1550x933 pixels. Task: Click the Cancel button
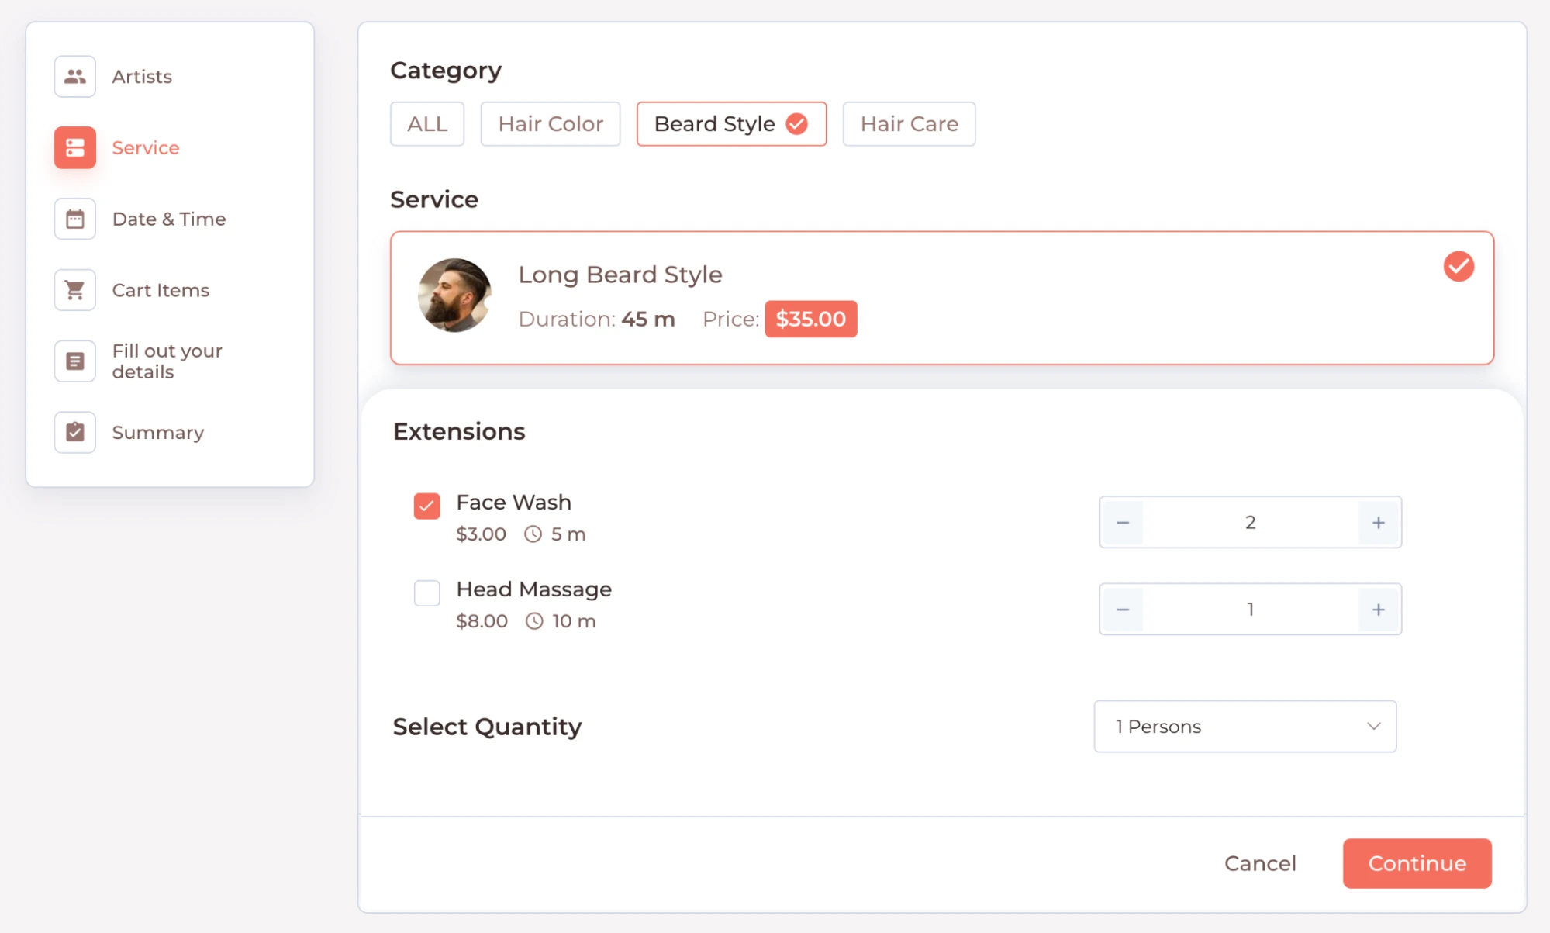point(1260,862)
